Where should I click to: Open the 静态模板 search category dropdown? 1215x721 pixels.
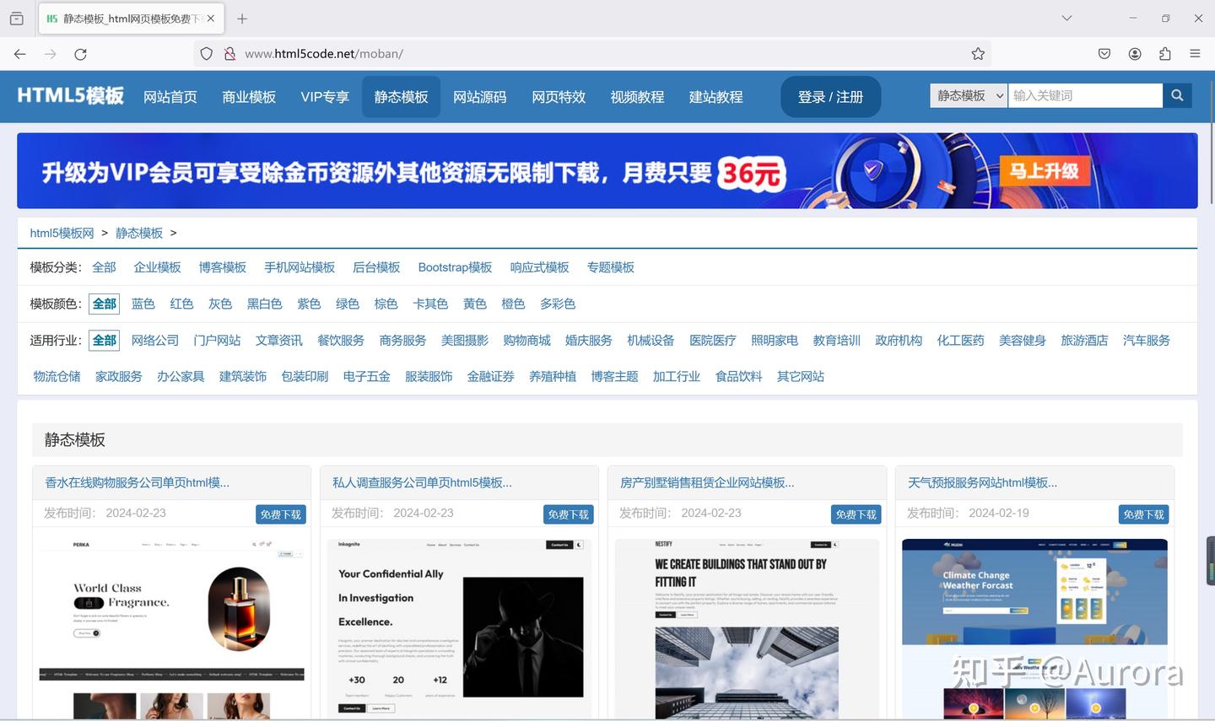tap(968, 95)
